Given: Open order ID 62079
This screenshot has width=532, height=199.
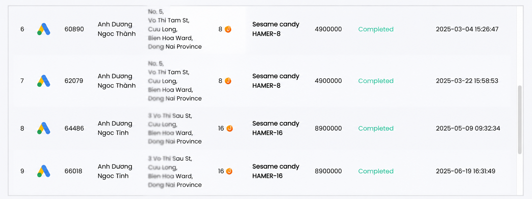Looking at the screenshot, I should (74, 81).
